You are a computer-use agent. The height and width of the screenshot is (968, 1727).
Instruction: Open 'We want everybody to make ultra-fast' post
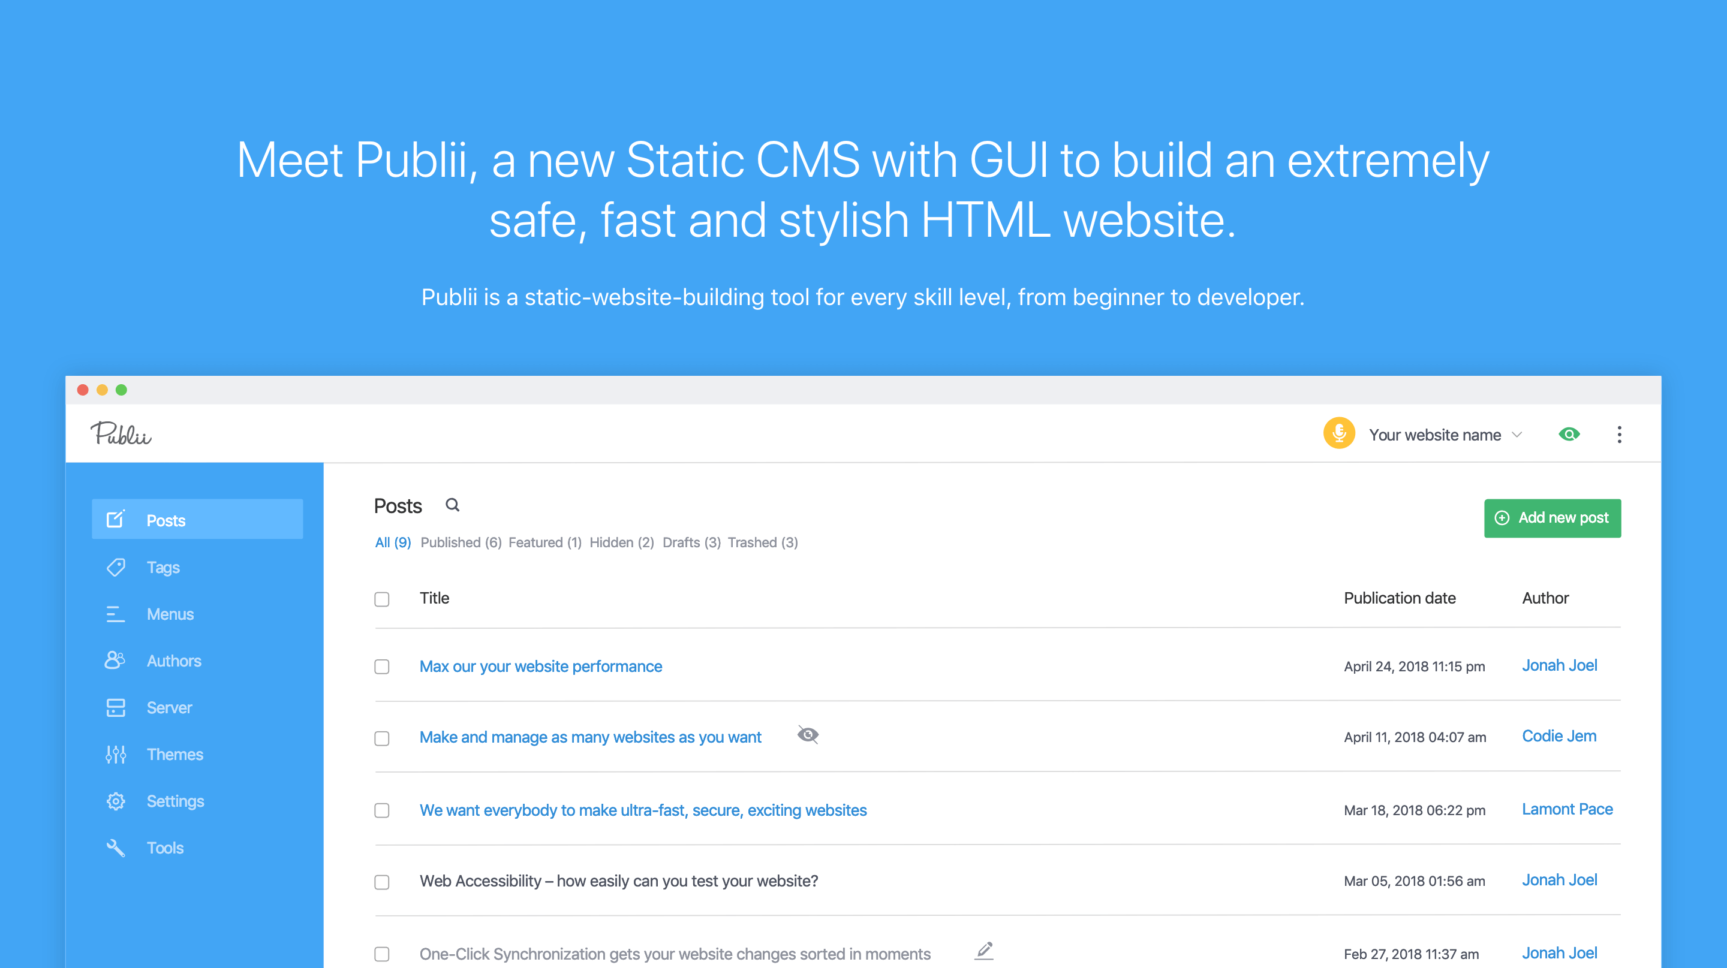[x=643, y=809]
